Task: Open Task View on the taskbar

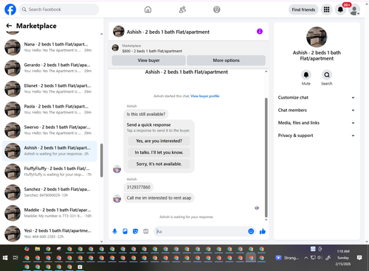Action: click(15, 258)
